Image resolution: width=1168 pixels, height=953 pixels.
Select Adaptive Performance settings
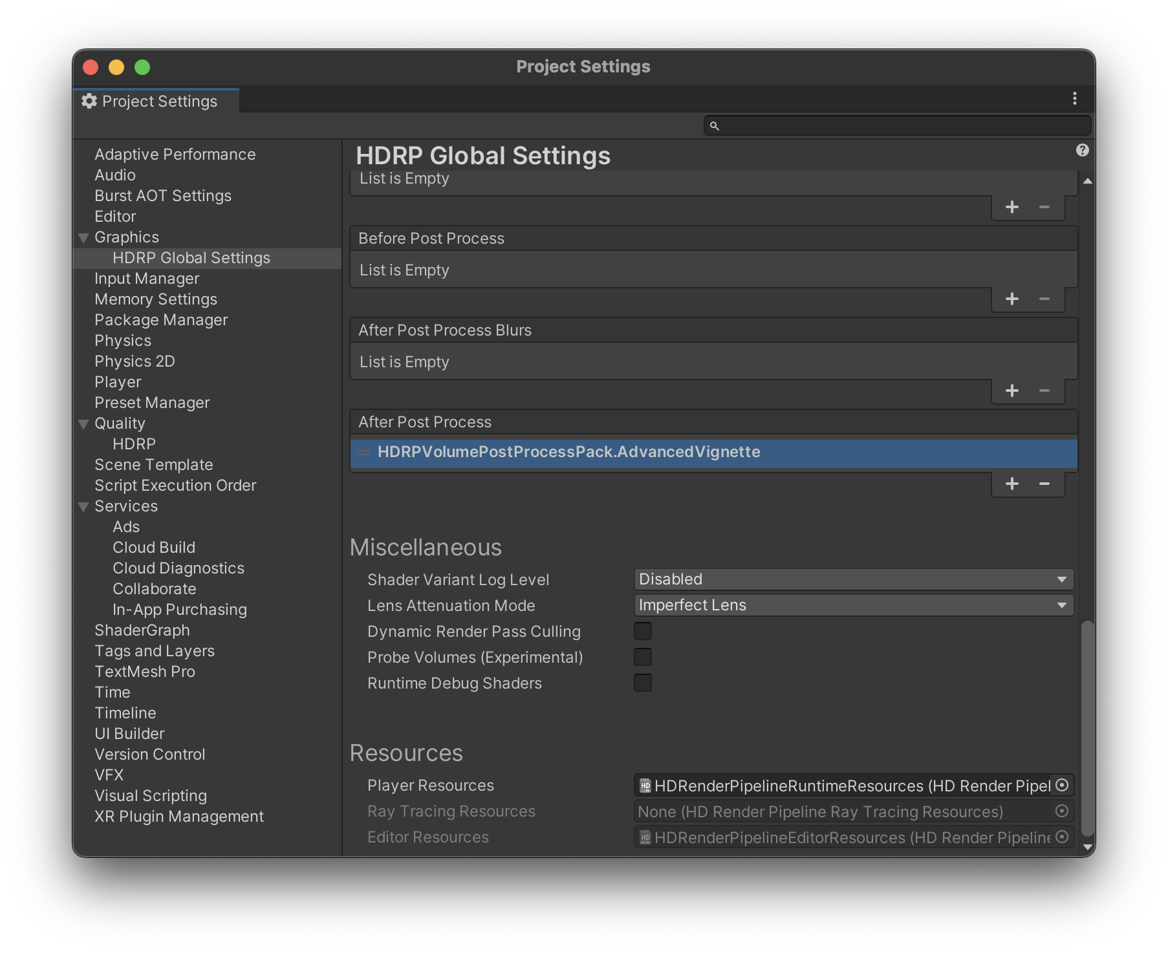175,155
